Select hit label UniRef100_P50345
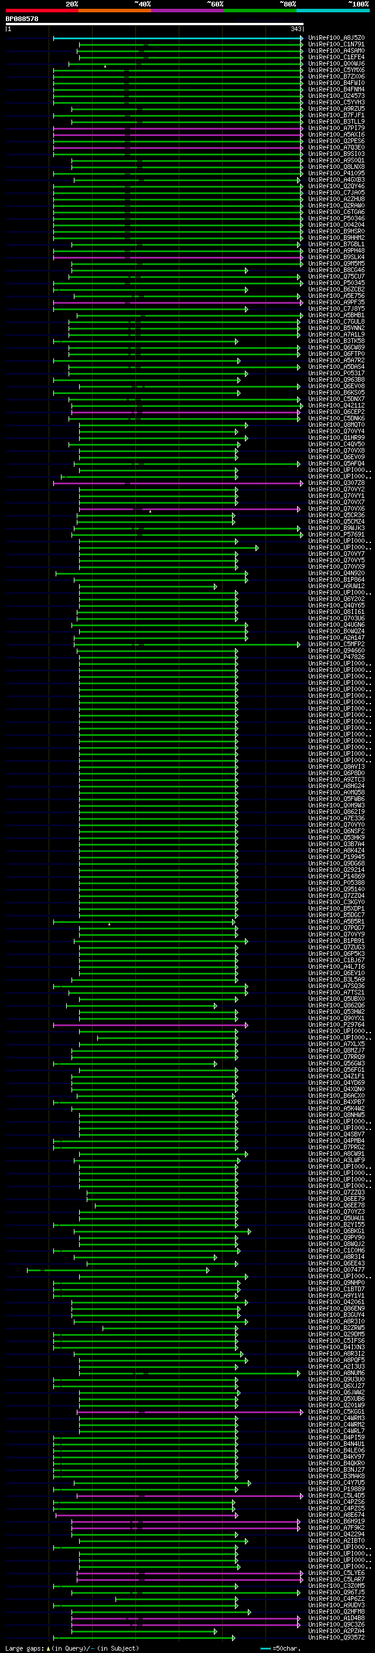 336,283
